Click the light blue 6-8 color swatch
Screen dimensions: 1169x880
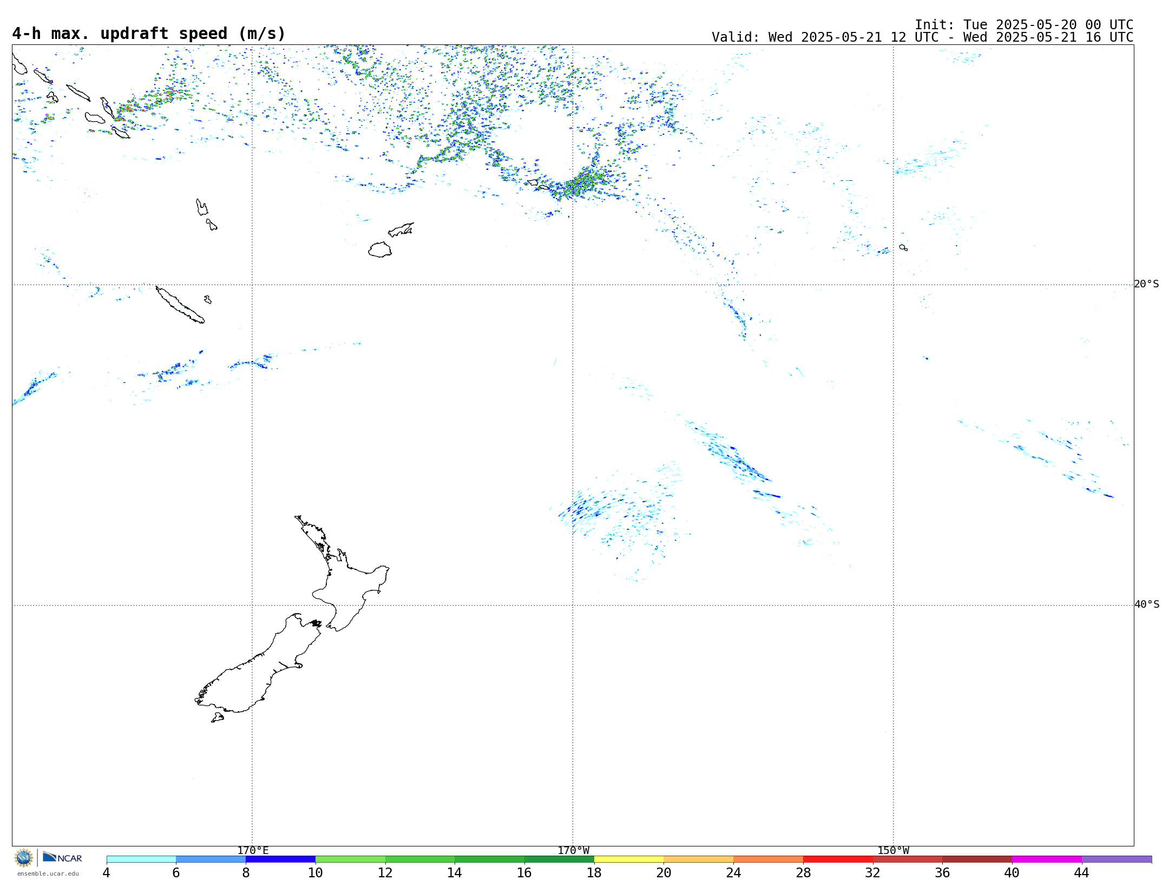coord(211,859)
